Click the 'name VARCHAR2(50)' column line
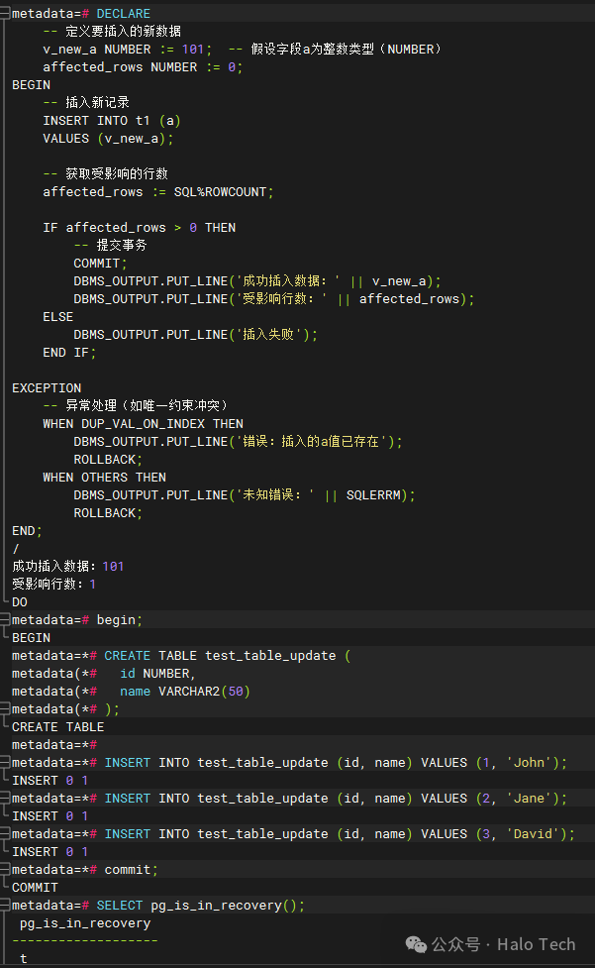 tap(185, 692)
